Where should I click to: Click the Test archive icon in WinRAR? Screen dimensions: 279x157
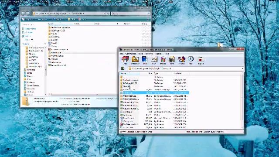point(145,61)
